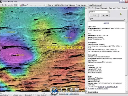Adjust the Outline slider
The width and height of the screenshot is (128, 96).
(x=107, y=20)
